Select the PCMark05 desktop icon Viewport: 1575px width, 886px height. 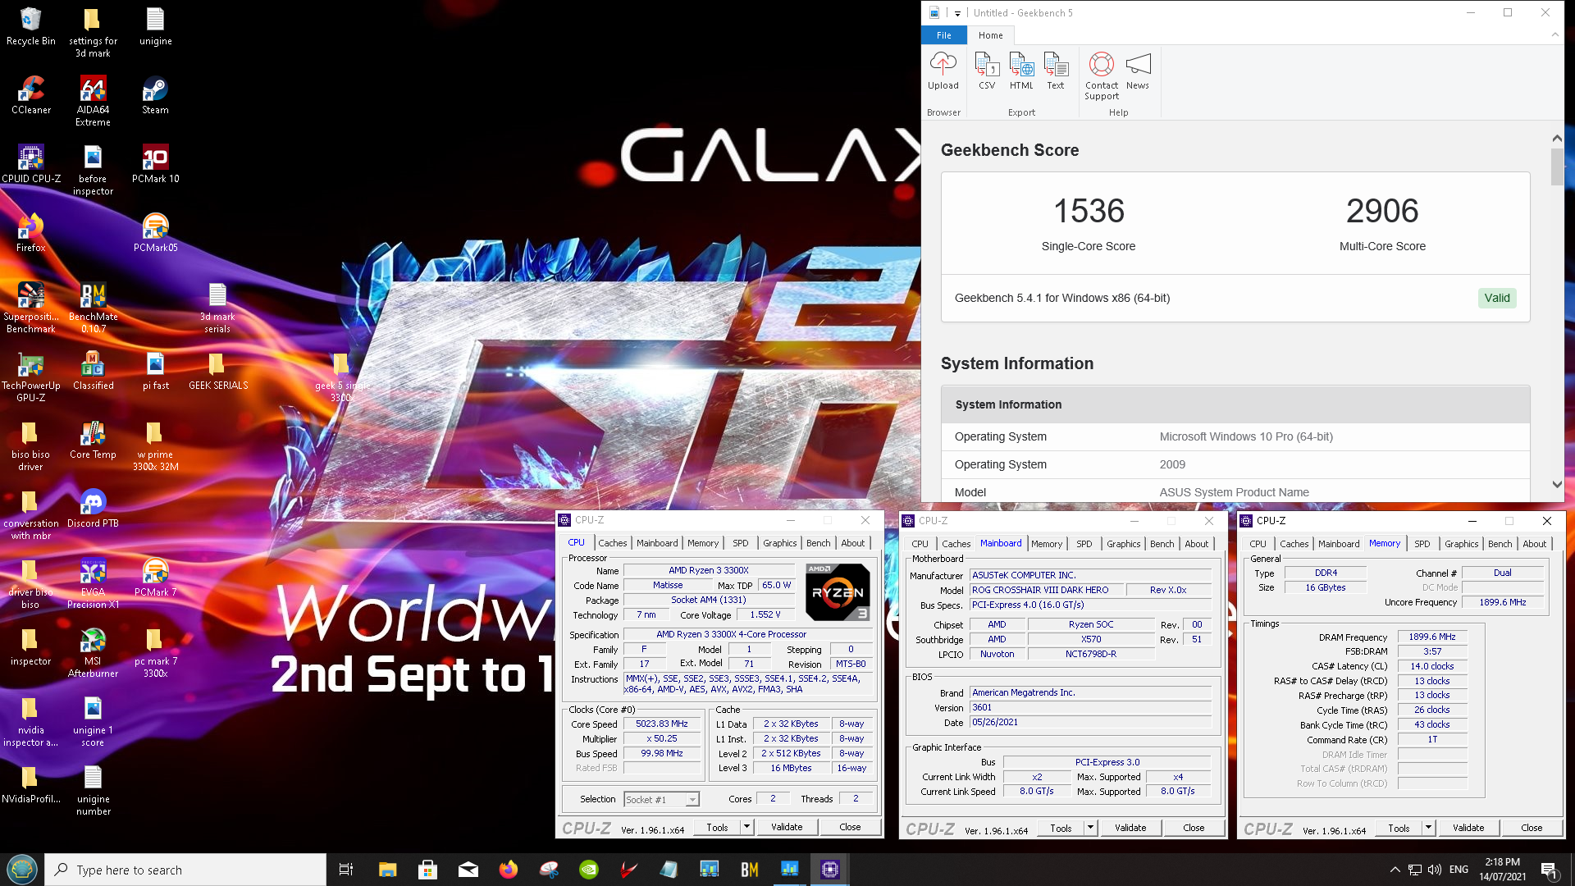pos(155,233)
